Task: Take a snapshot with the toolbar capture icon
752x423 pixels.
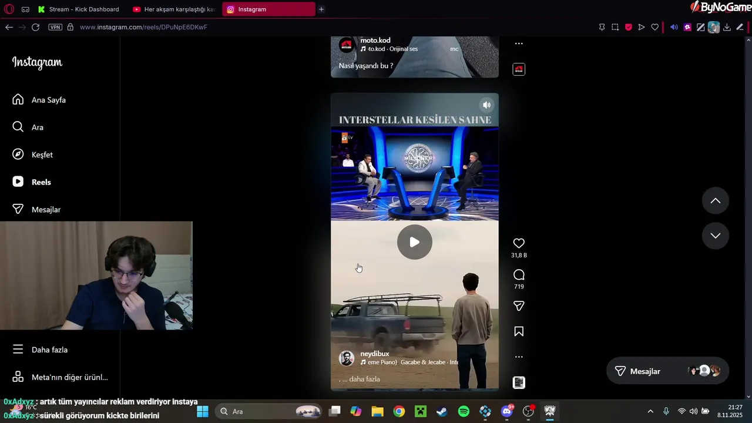Action: point(615,27)
